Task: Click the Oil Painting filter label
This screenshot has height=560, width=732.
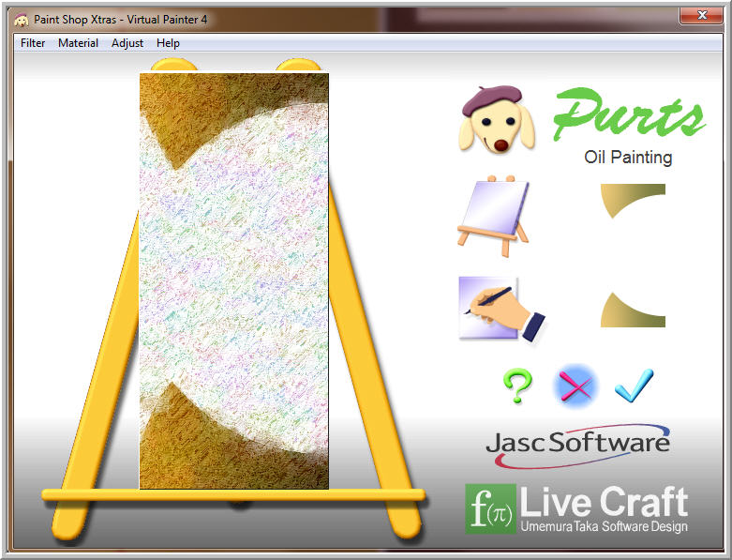Action: click(x=628, y=157)
